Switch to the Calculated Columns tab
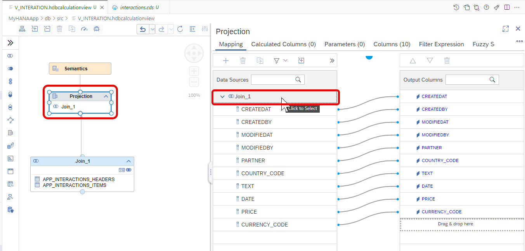The height and width of the screenshot is (251, 525). click(x=283, y=44)
